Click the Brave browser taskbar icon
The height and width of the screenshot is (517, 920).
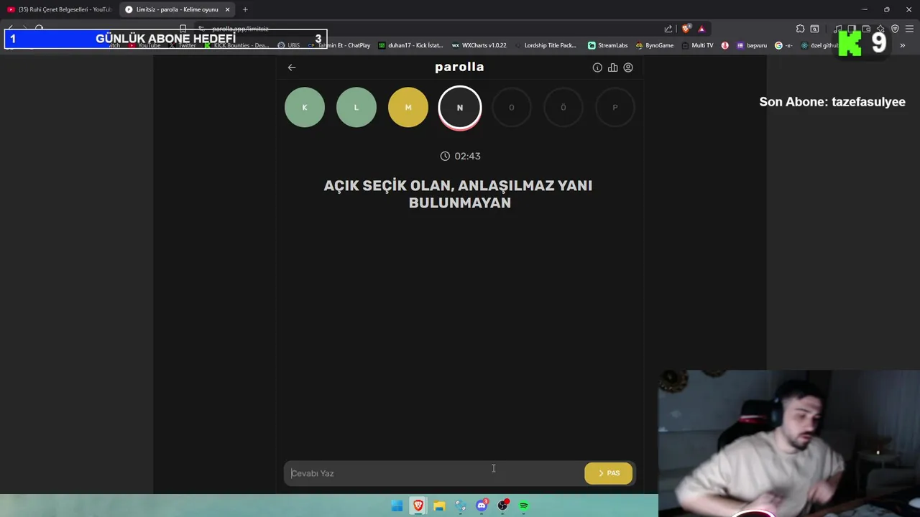coord(418,506)
